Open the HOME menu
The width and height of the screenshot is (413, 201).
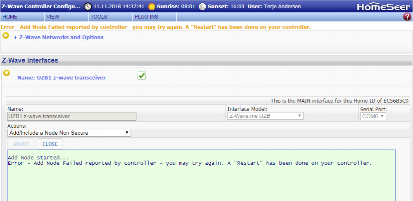pyautogui.click(x=10, y=17)
